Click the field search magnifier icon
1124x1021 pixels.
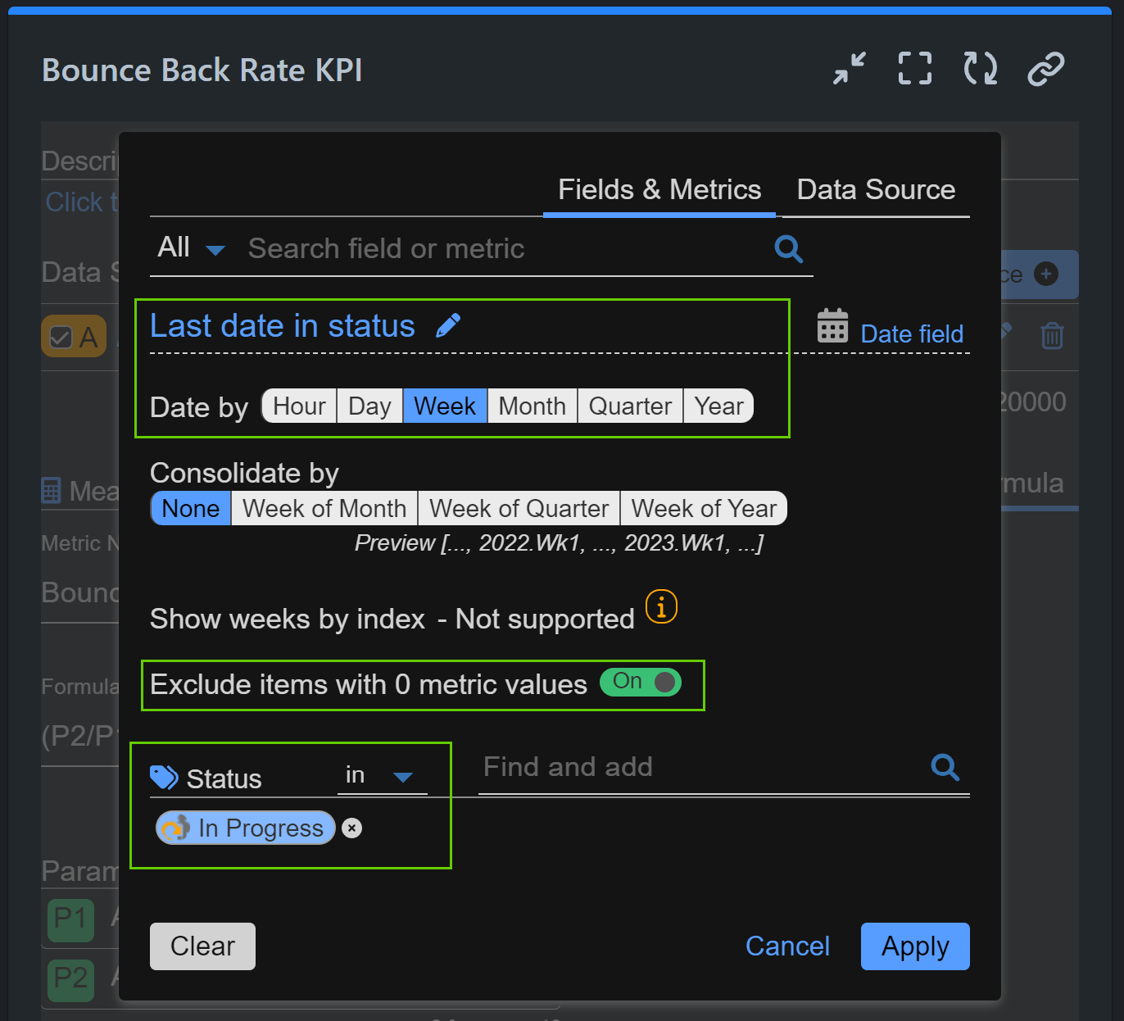coord(787,248)
